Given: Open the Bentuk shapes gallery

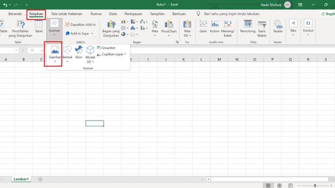Looking at the screenshot, I should pos(68,54).
